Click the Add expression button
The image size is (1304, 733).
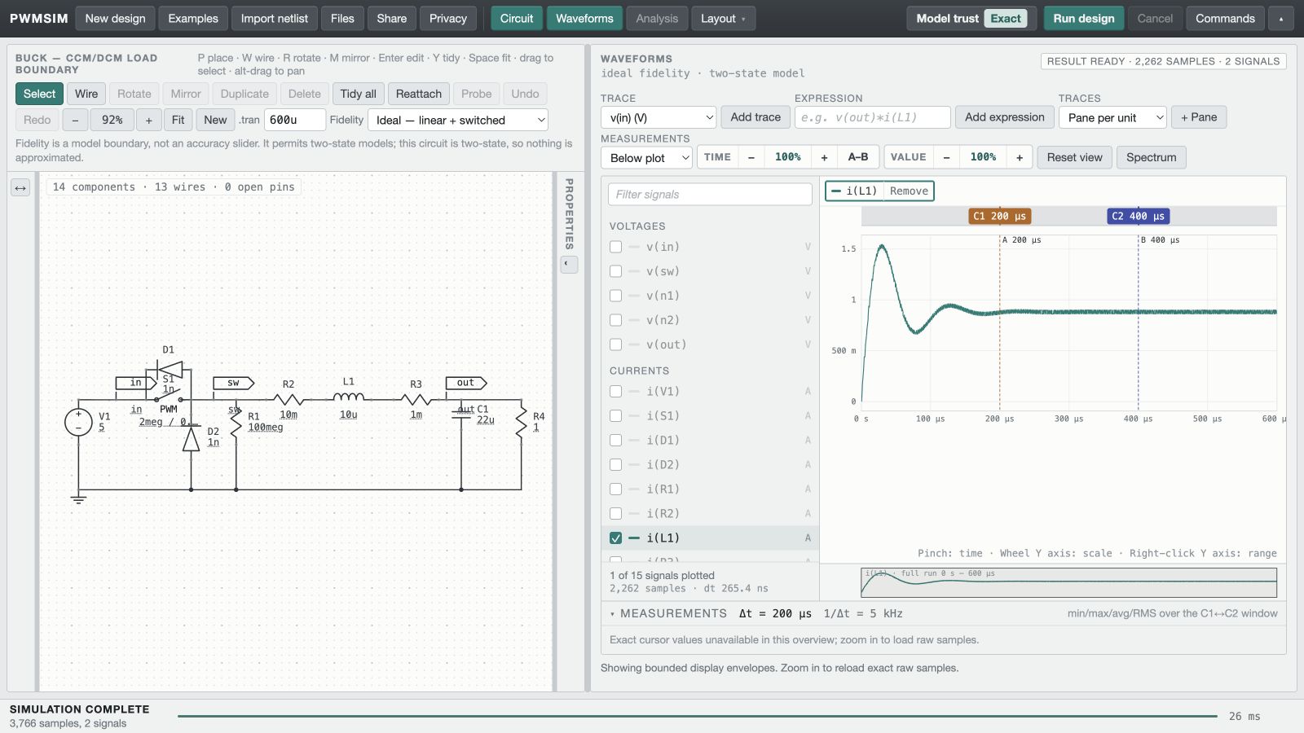tap(1005, 117)
